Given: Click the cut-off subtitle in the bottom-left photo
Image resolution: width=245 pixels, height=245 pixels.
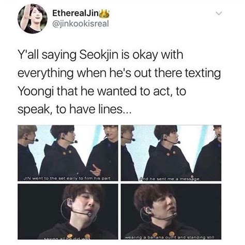Looking at the screenshot, I should tap(66, 238).
